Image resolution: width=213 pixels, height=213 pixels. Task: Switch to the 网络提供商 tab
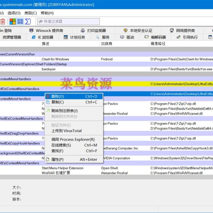182,31
